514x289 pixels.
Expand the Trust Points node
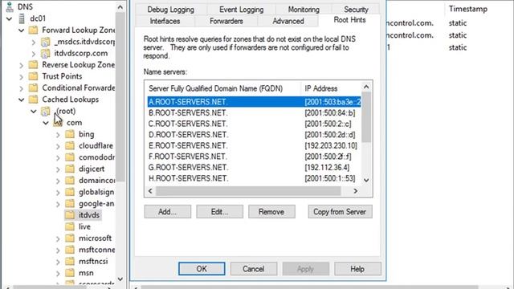(x=22, y=77)
